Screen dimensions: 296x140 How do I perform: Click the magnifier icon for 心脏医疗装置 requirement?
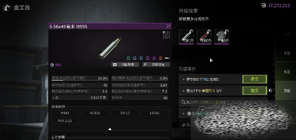point(183,102)
